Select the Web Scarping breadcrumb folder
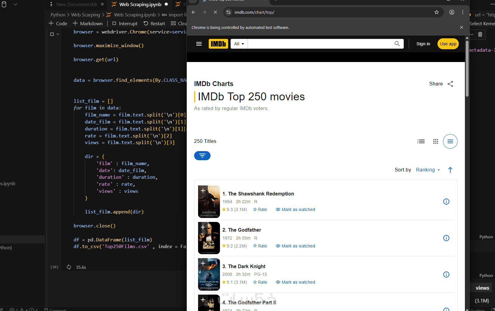 (x=85, y=15)
